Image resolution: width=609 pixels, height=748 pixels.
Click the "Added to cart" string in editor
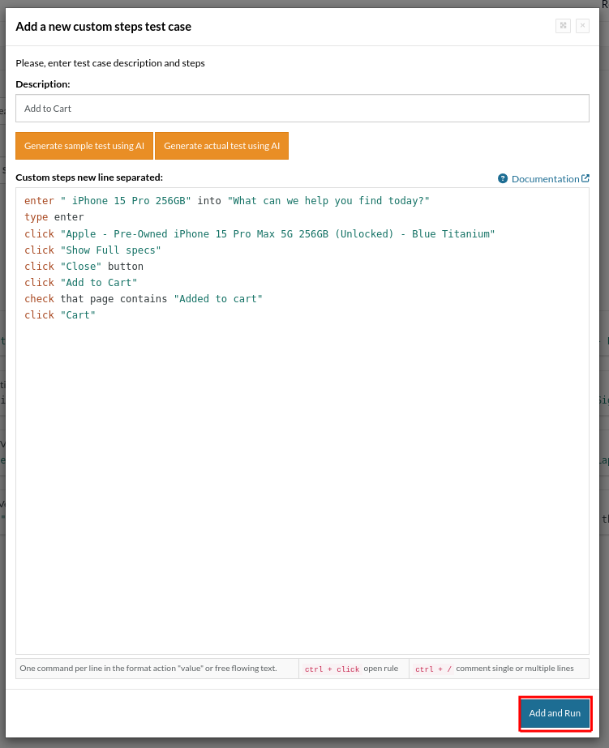(x=218, y=298)
